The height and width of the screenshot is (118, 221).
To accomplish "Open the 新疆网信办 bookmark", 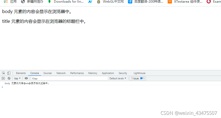I will (32, 2).
